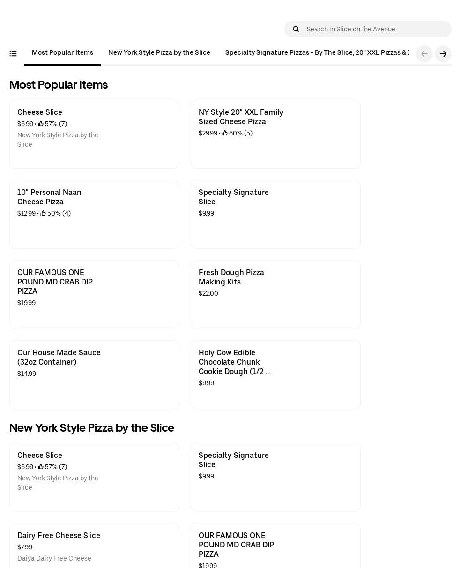Click the left arrow category button

pyautogui.click(x=424, y=54)
